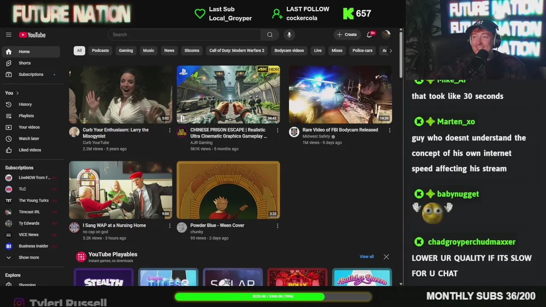Open the notifications bell

[x=369, y=35]
